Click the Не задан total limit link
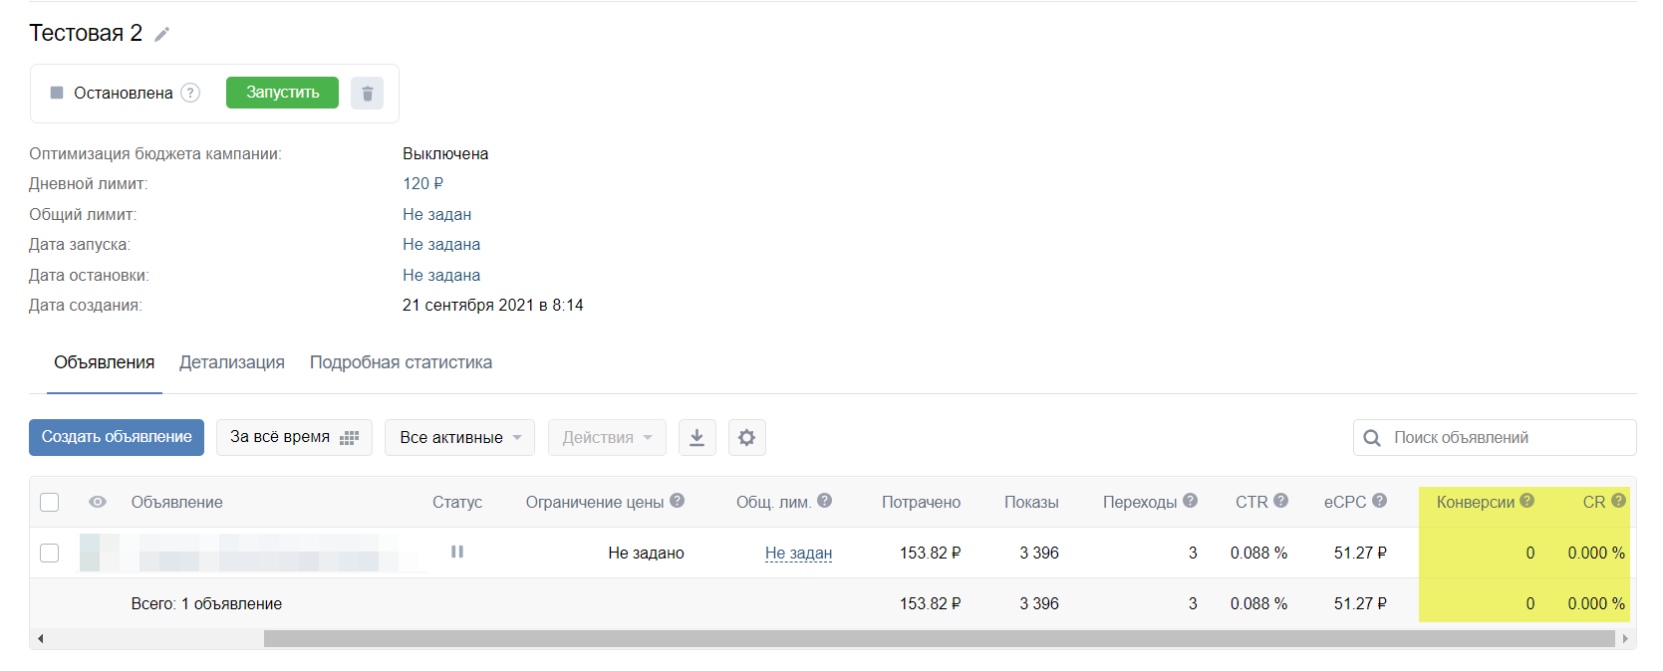 click(x=798, y=554)
